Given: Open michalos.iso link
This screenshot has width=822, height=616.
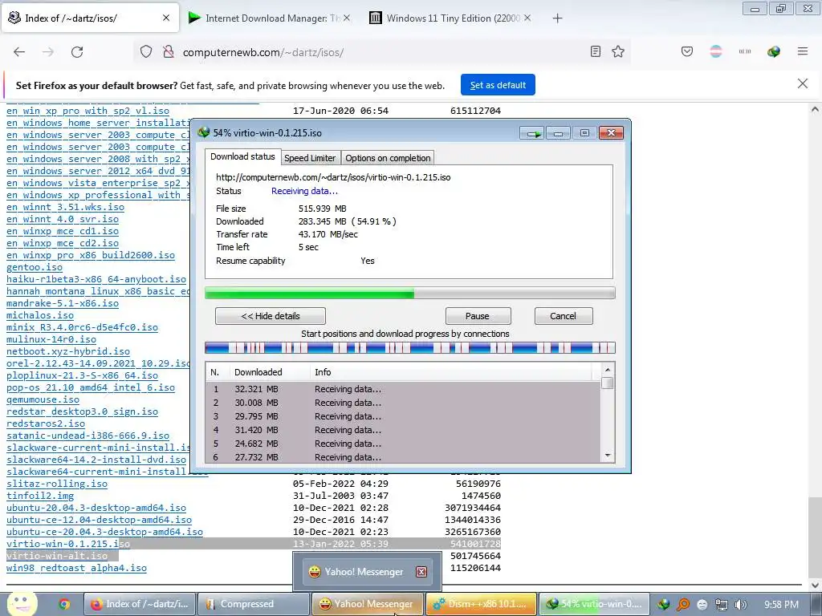Looking at the screenshot, I should click(40, 315).
